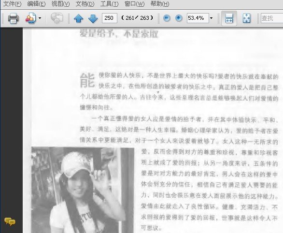The image size is (283, 233).
Task: Go to next page with down arrow
Action: (x=93, y=18)
